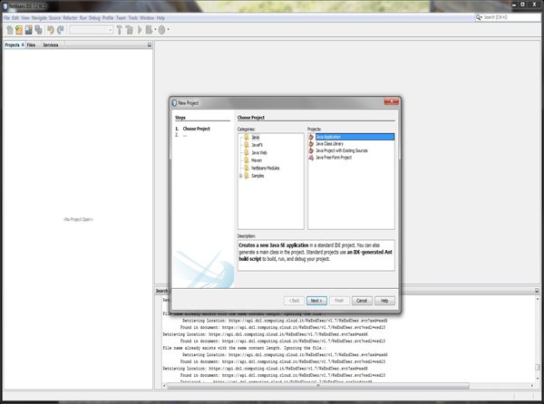The image size is (544, 404).
Task: Click the Profile Project toolbar icon
Action: pos(161,30)
